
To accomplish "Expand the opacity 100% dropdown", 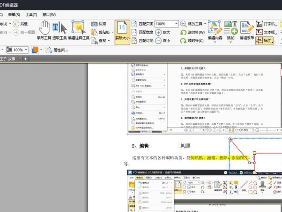I will pyautogui.click(x=26, y=50).
